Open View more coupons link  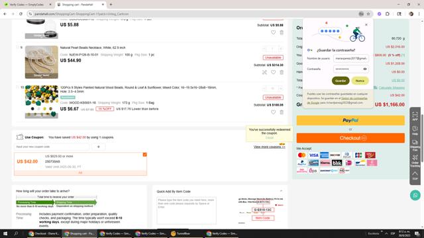pyautogui.click(x=270, y=147)
